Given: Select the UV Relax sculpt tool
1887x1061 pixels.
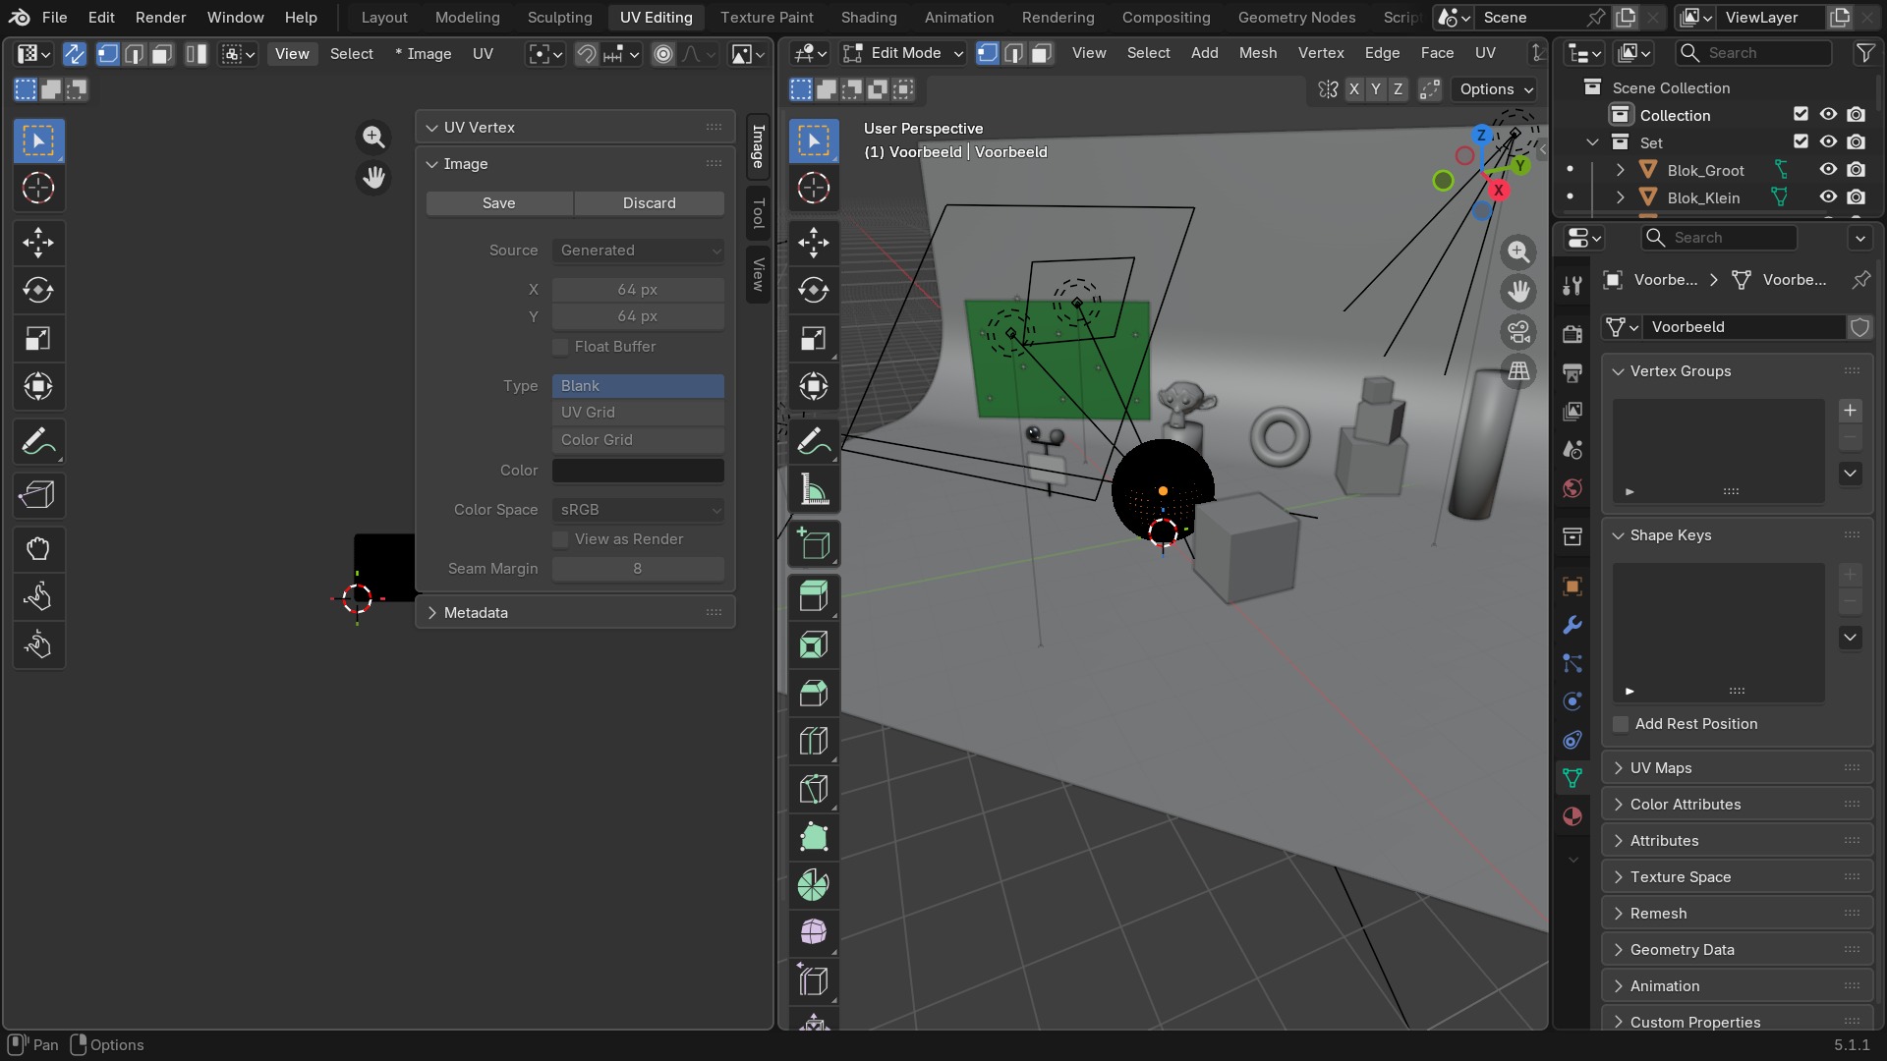Looking at the screenshot, I should click(38, 596).
